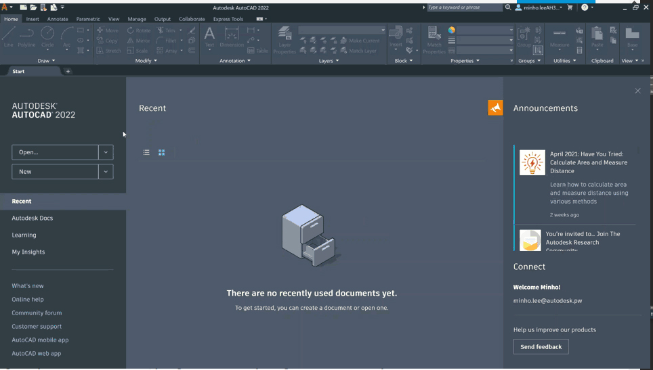Click the search magnifier icon
The width and height of the screenshot is (653, 370).
click(x=508, y=7)
